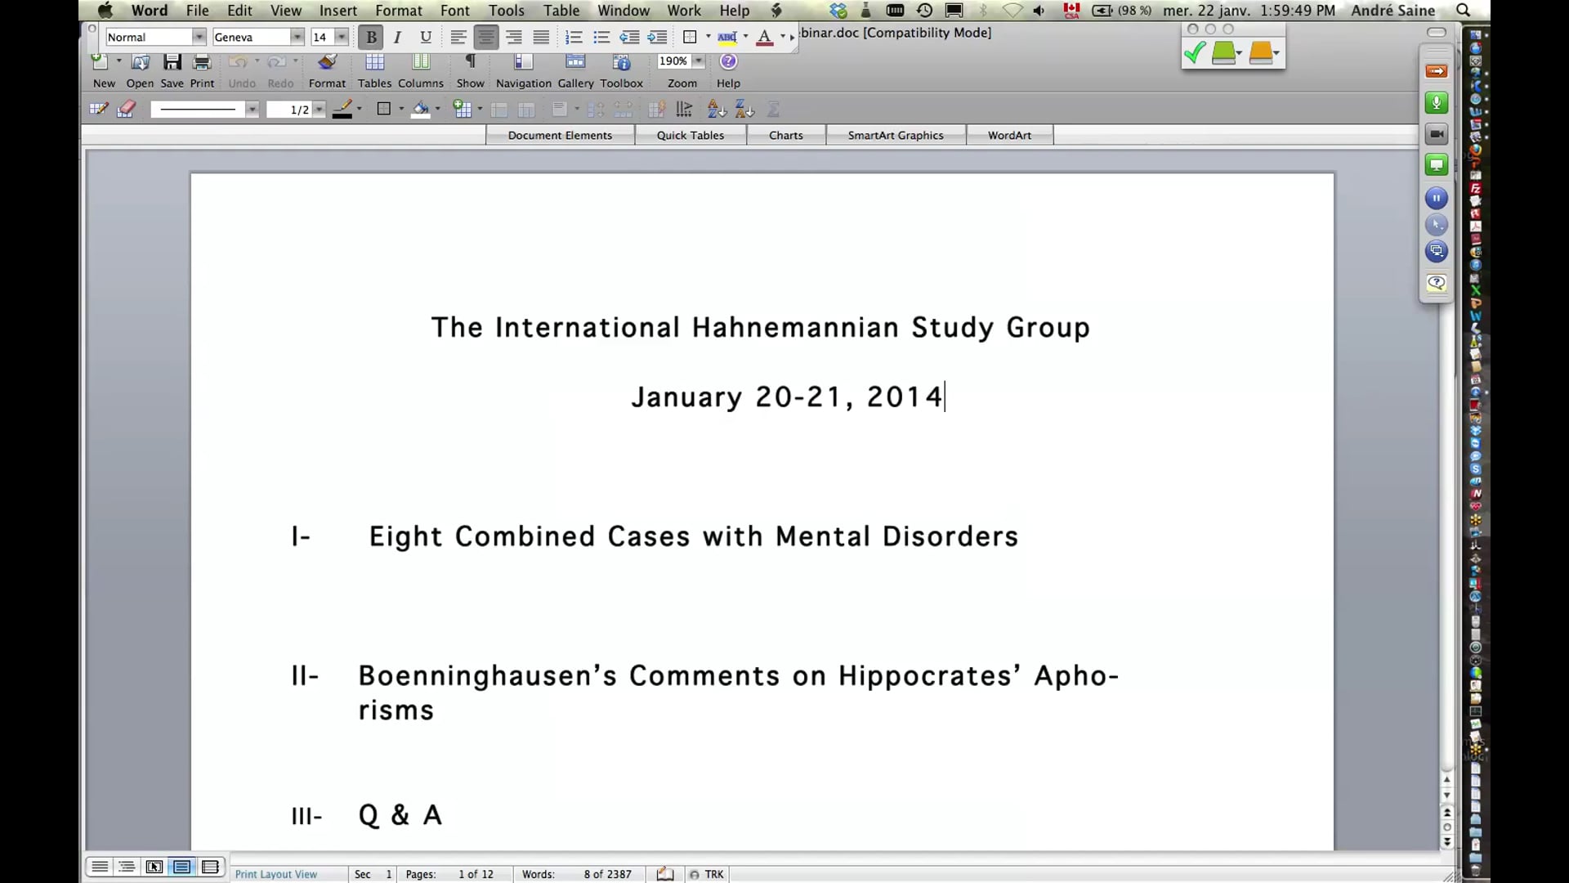Select the table Eraser tool
The height and width of the screenshot is (883, 1569).
[x=126, y=108]
